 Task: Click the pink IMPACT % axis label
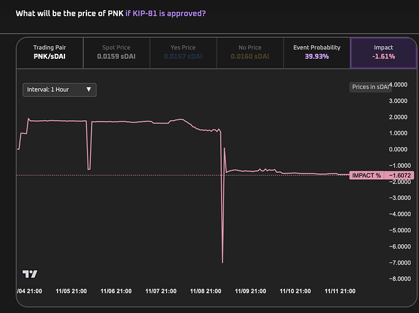coord(366,175)
